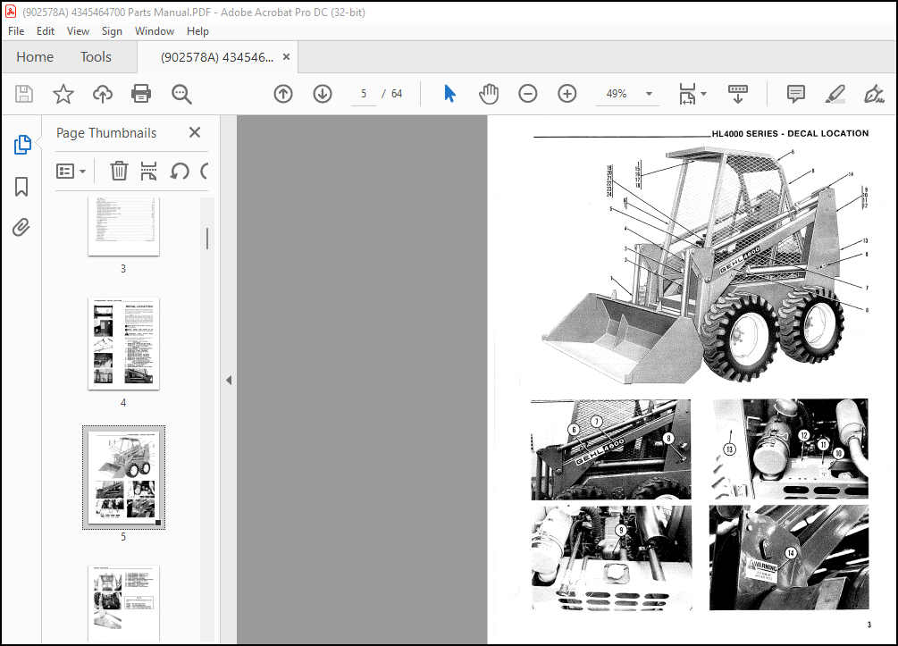Click the upload to cloud icon
This screenshot has height=646, width=898.
(103, 93)
